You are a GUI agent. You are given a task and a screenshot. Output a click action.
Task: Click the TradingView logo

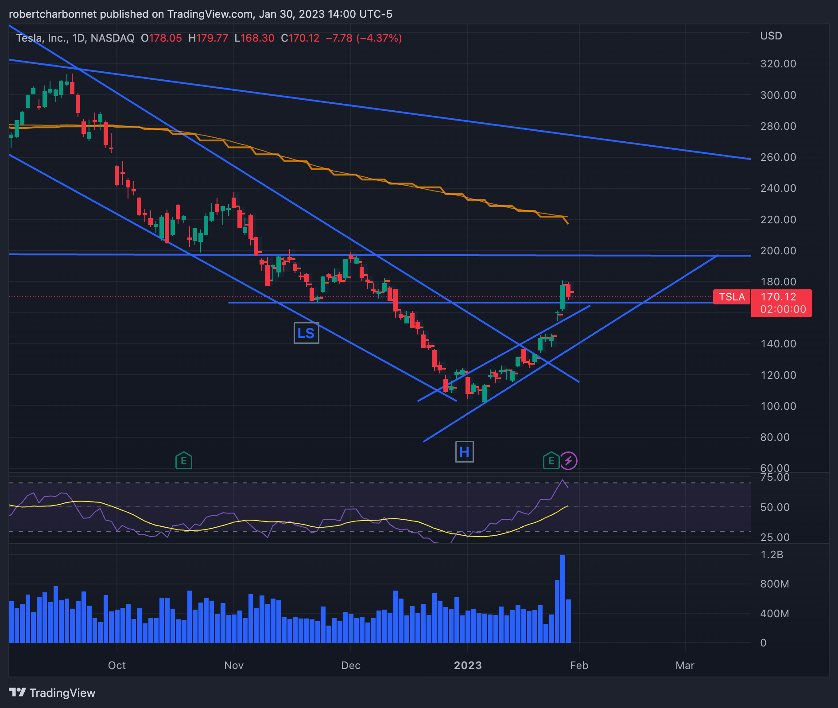point(52,693)
